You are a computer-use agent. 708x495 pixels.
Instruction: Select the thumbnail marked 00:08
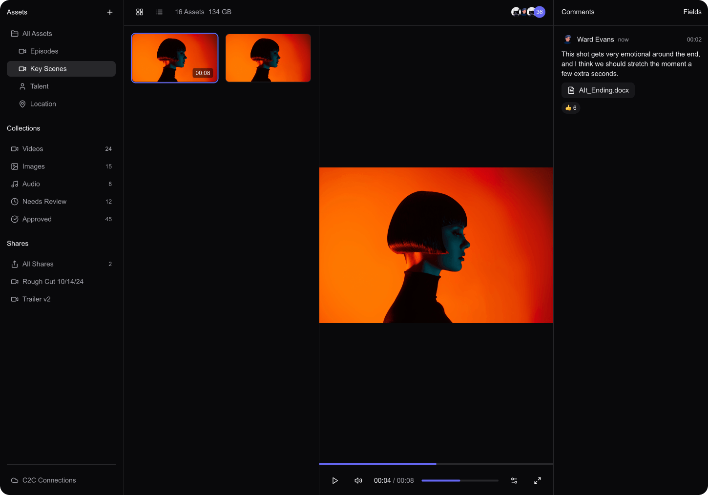click(175, 58)
